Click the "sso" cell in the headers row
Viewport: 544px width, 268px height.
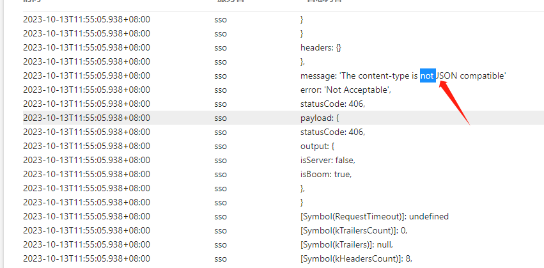click(x=221, y=48)
